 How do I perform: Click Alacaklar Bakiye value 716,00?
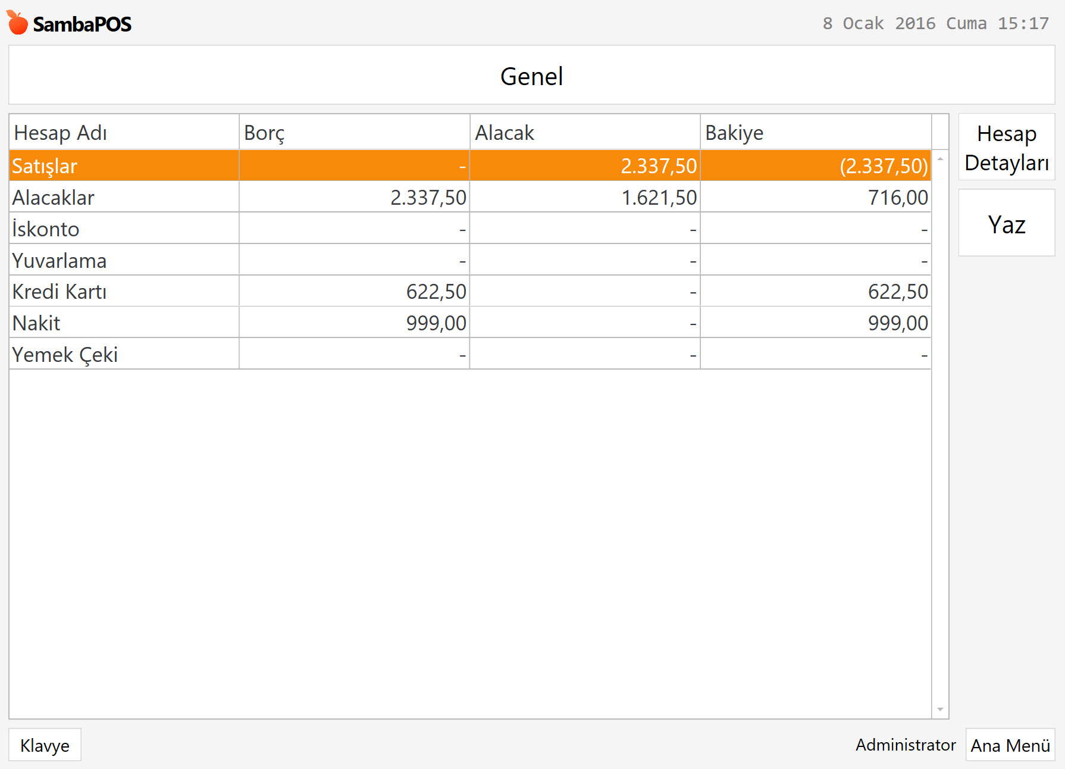coord(898,198)
